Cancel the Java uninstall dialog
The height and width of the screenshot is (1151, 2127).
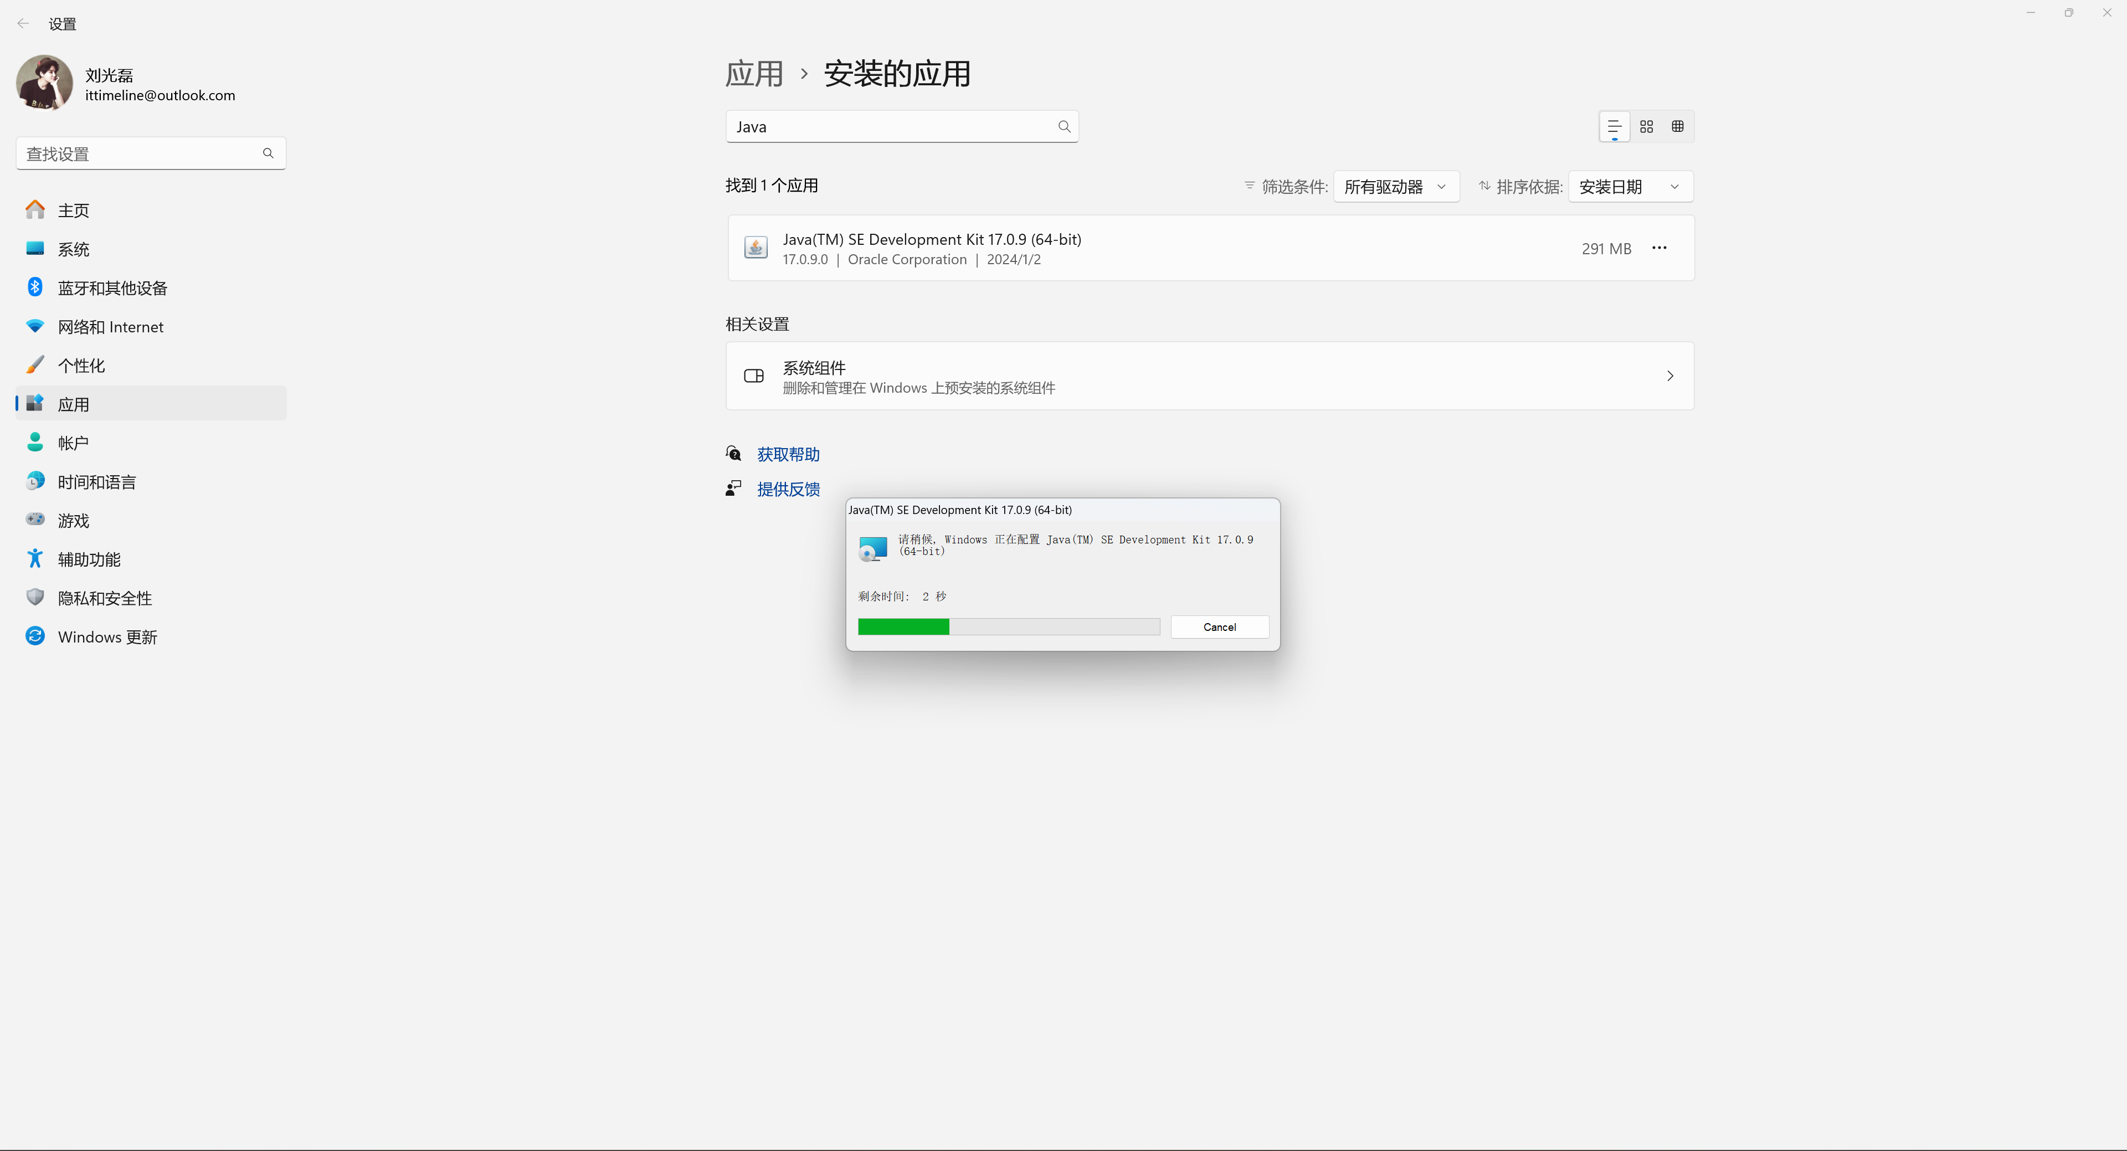coord(1220,628)
